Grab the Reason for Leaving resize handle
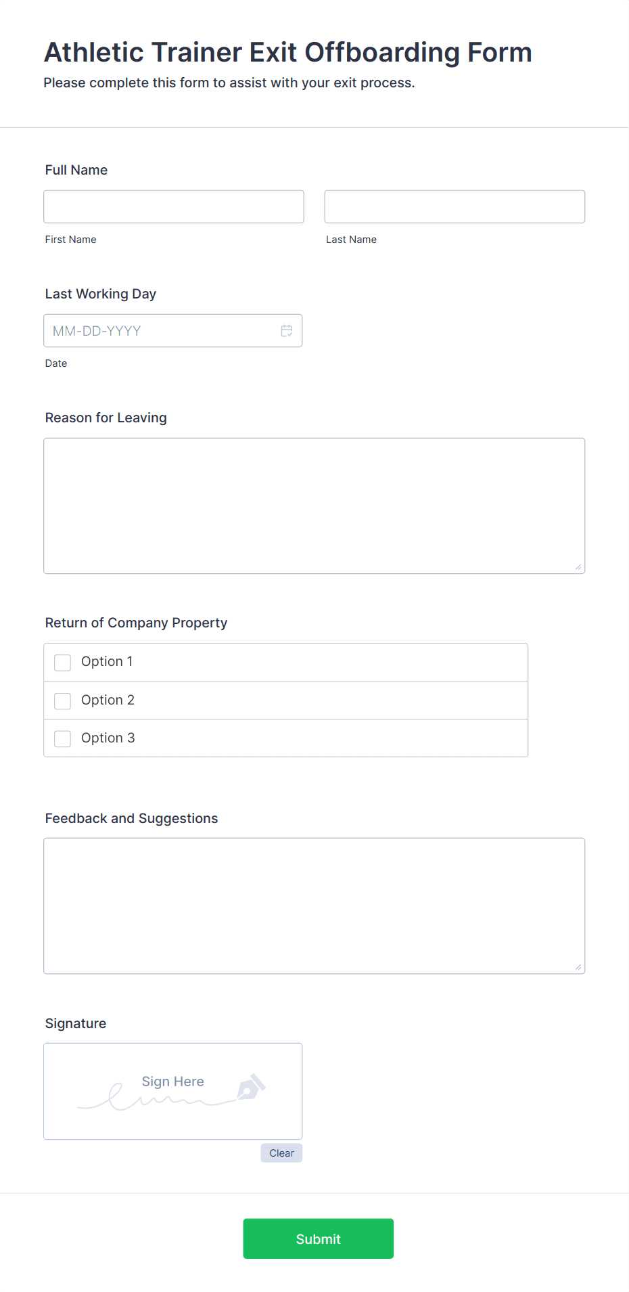 [578, 567]
